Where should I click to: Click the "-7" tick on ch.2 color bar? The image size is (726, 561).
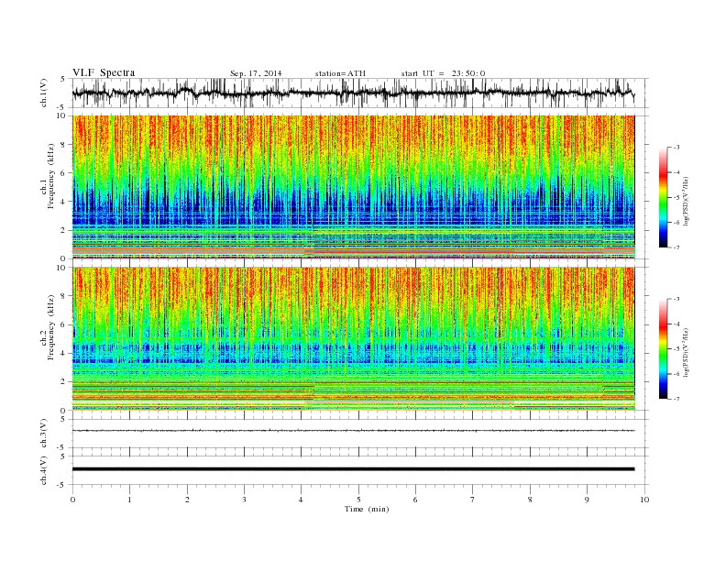pos(676,399)
